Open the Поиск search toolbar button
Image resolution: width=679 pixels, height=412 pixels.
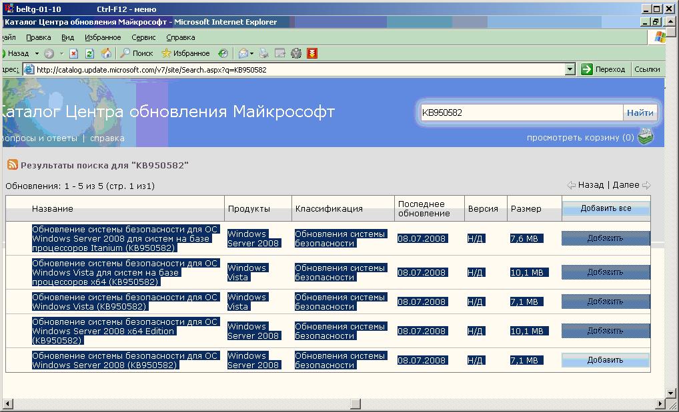(x=137, y=53)
